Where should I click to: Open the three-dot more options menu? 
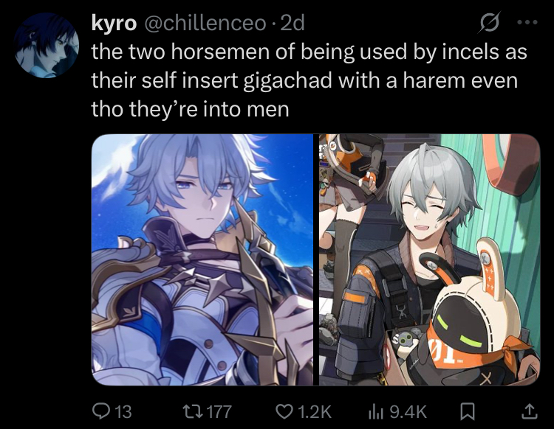[x=527, y=22]
